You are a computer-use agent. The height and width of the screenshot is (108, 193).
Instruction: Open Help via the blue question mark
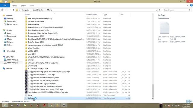point(191,5)
